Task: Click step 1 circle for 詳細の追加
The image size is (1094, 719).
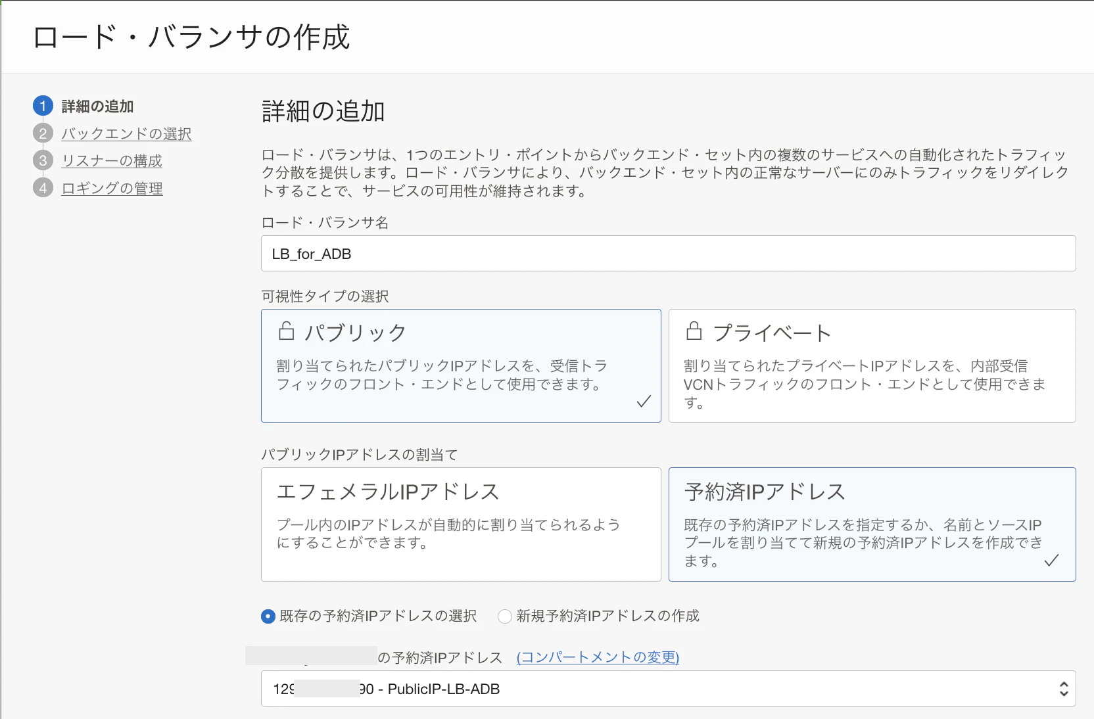Action: [43, 106]
